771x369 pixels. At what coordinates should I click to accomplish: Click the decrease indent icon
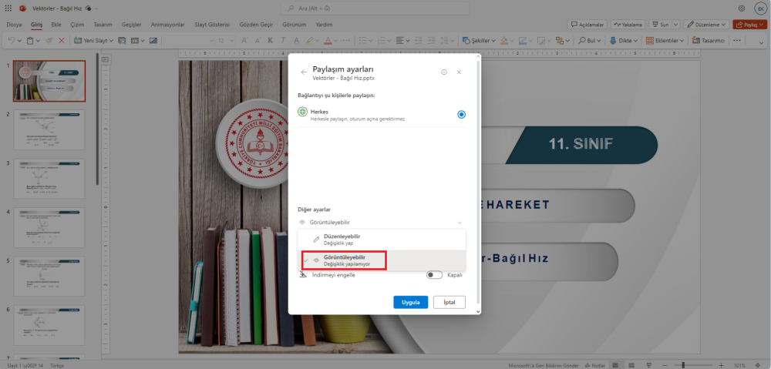tap(419, 40)
